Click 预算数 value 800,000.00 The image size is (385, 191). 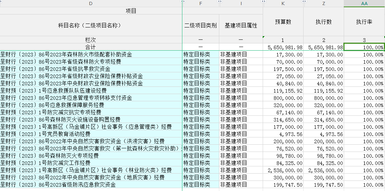tap(283, 98)
